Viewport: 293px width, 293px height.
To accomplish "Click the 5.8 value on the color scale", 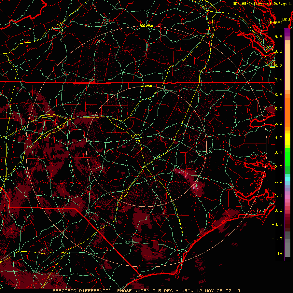I will (x=278, y=109).
